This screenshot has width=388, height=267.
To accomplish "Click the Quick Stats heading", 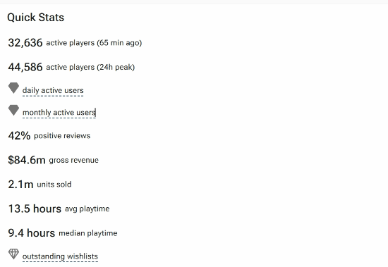I will click(36, 18).
